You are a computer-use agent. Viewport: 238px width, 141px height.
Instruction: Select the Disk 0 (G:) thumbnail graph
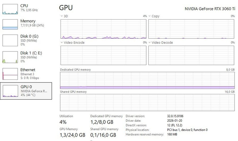(x=10, y=40)
